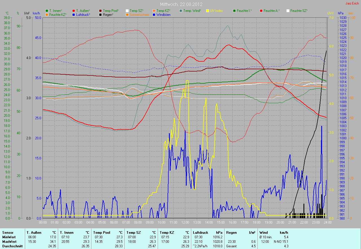The image size is (361, 249).
Task: Click the Luftdruck min value 1016.2
Action: point(217,237)
